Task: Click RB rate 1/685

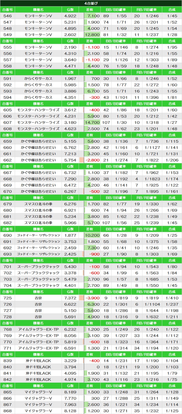Action: coord(152,279)
